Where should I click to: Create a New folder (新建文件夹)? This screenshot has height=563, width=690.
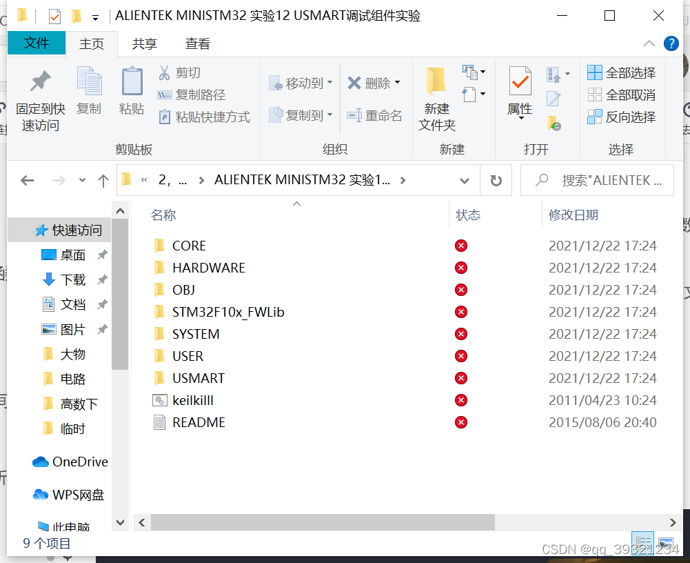coord(436,99)
